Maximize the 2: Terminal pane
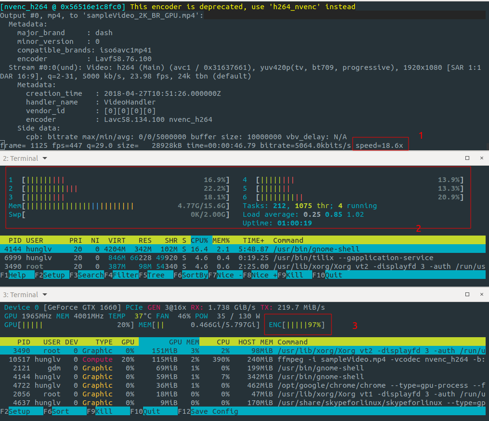Screen dimensions: 489x421 pyautogui.click(x=467, y=158)
